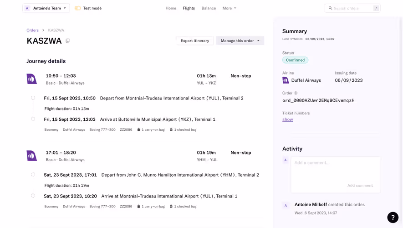The height and width of the screenshot is (228, 403).
Task: Click checked bag icon for YUL–YKZ flight
Action: 171,129
